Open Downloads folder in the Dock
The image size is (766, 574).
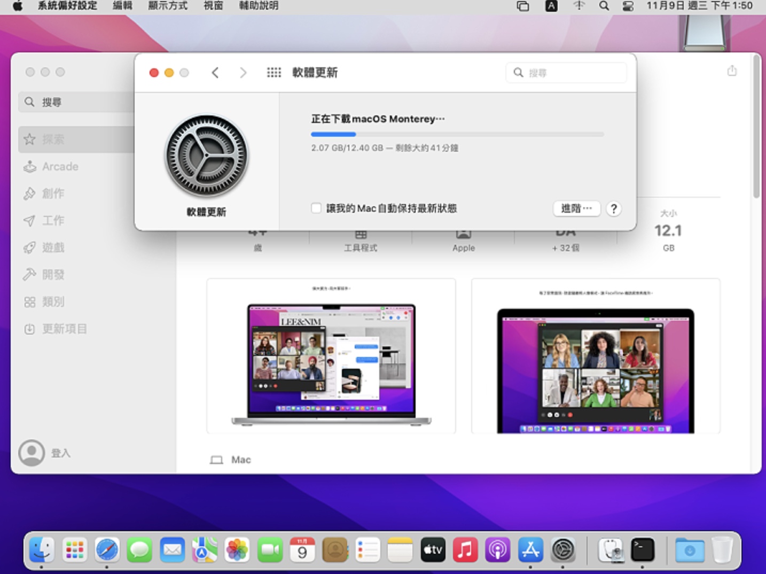click(x=690, y=549)
